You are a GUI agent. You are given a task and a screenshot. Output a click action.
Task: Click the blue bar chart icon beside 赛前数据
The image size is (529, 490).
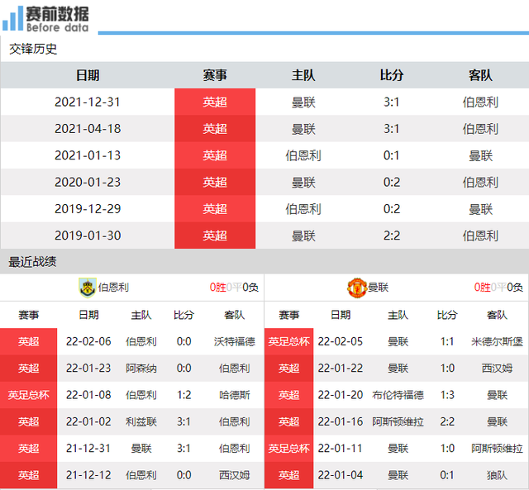(12, 18)
